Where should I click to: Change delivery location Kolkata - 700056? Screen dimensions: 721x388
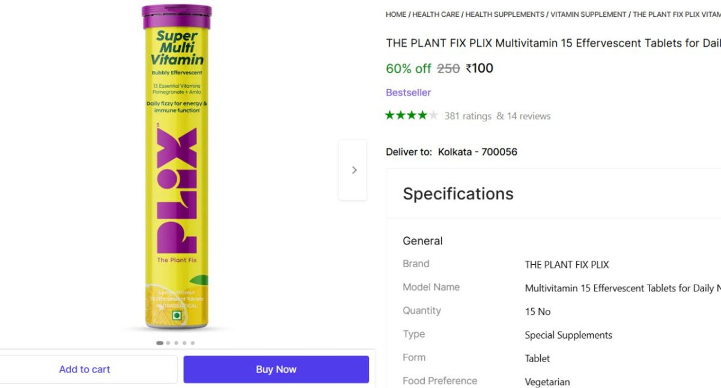478,151
